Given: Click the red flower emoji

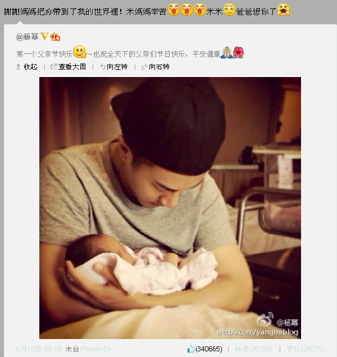Looking at the screenshot, I should pos(238,52).
